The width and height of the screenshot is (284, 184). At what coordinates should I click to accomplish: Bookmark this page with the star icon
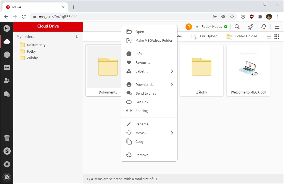pos(232,17)
